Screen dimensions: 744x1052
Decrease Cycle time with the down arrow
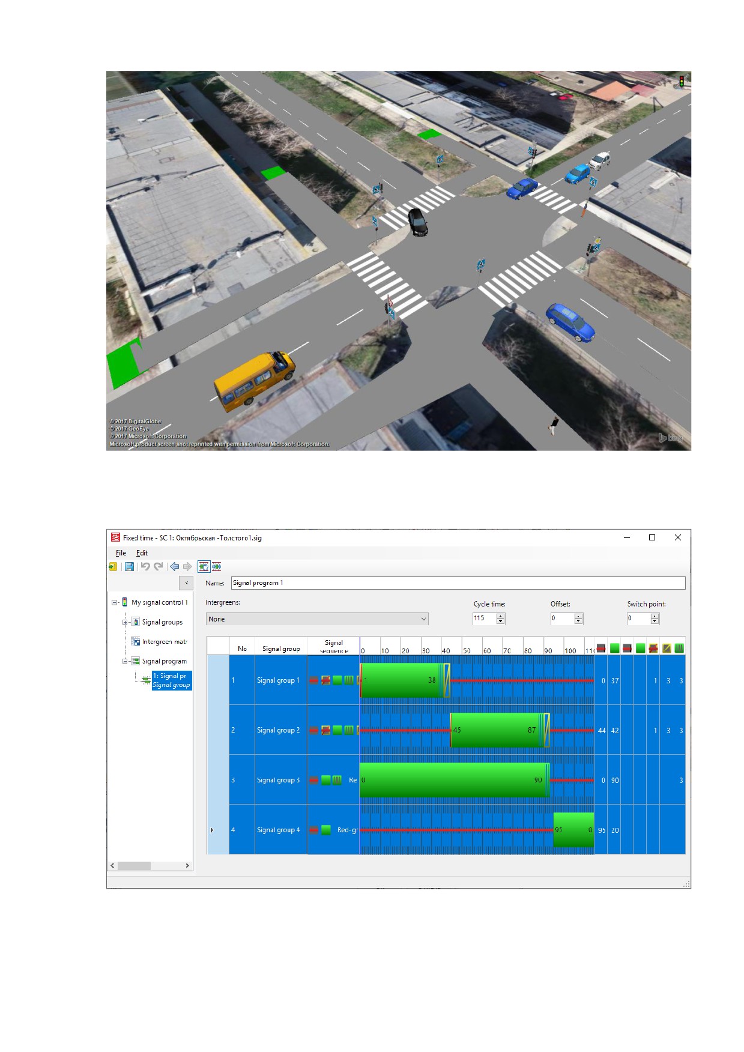point(501,621)
